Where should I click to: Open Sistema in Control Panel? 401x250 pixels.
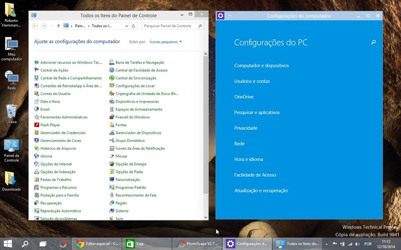pos(122,211)
